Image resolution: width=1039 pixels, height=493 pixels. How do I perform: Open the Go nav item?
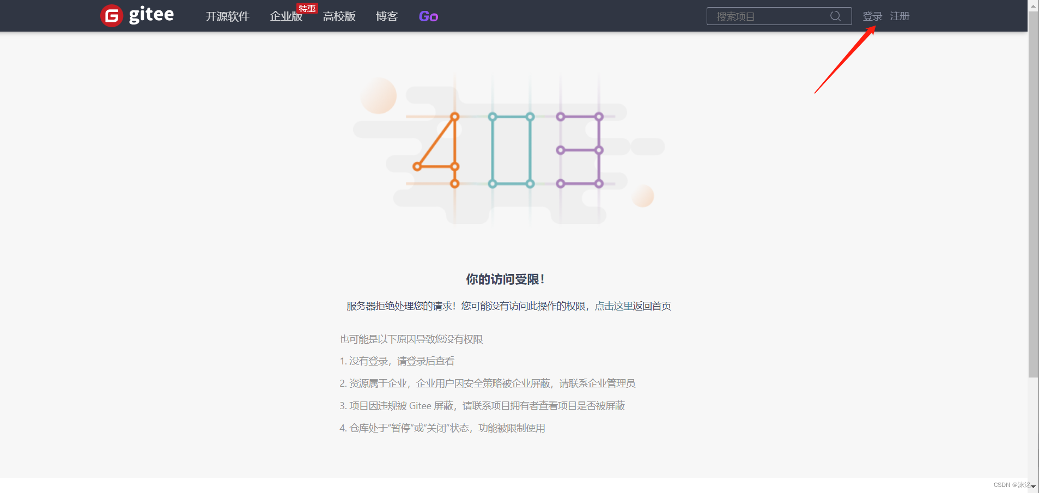428,16
